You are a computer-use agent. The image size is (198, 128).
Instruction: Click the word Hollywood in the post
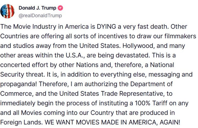pos(134,46)
